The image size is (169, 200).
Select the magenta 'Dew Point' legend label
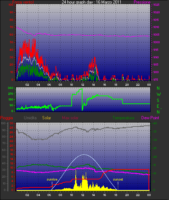[x=150, y=118]
